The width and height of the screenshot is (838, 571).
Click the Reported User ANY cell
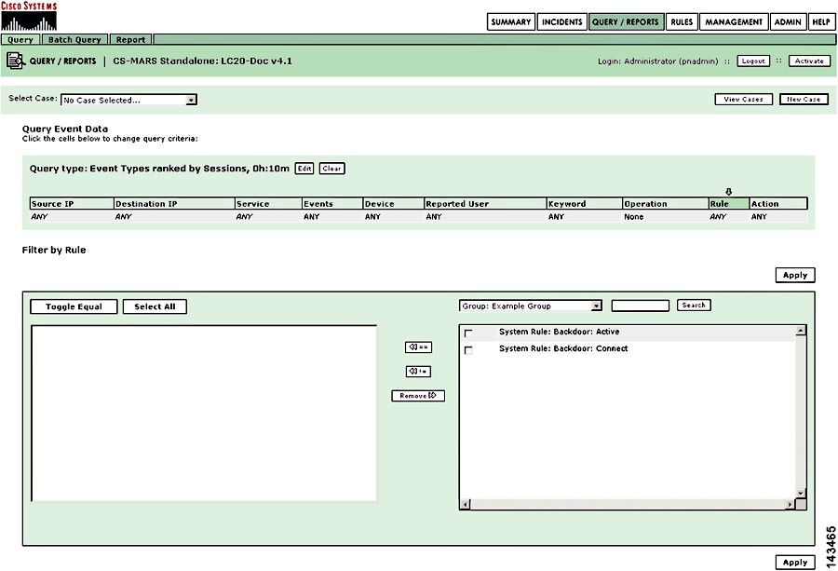485,216
